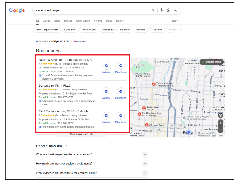This screenshot has width=240, height=182.
Task: Apply the Raleigh nc filter chip
Action: tap(108, 30)
